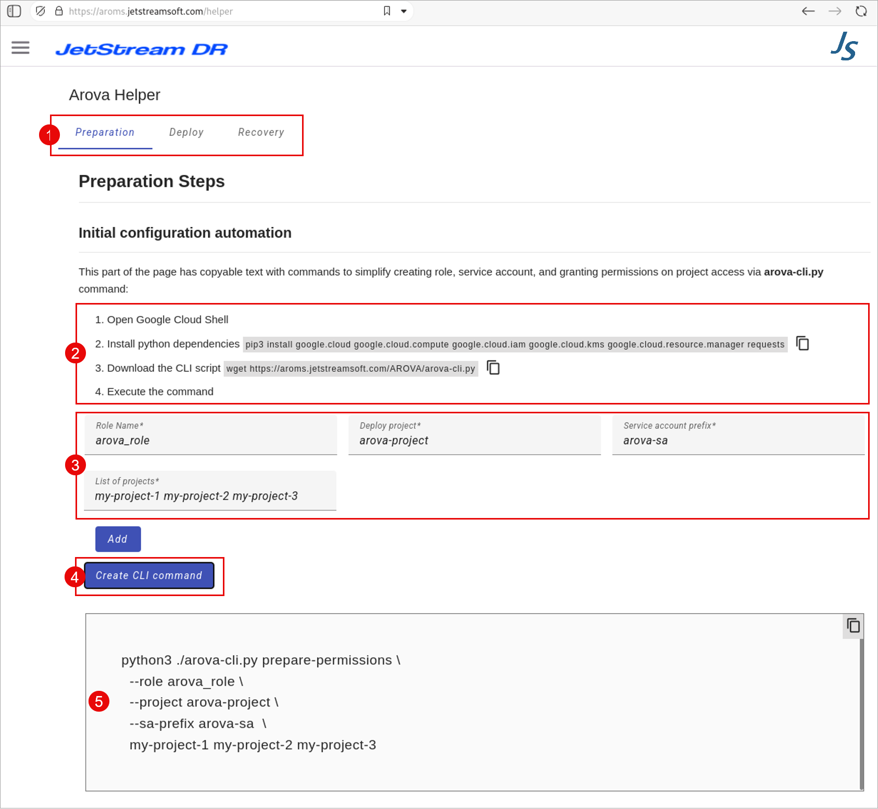878x809 pixels.
Task: Open the JS user profile icon
Action: tap(844, 46)
